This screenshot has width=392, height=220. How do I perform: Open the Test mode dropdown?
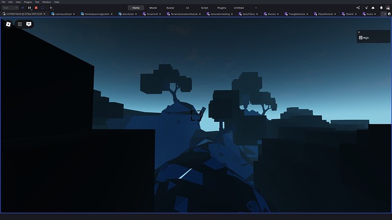point(10,8)
